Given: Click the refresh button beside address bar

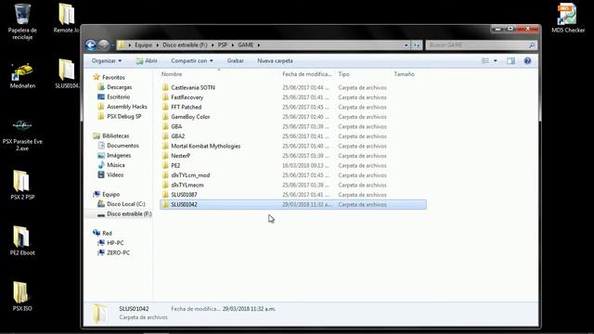Looking at the screenshot, I should click(417, 45).
